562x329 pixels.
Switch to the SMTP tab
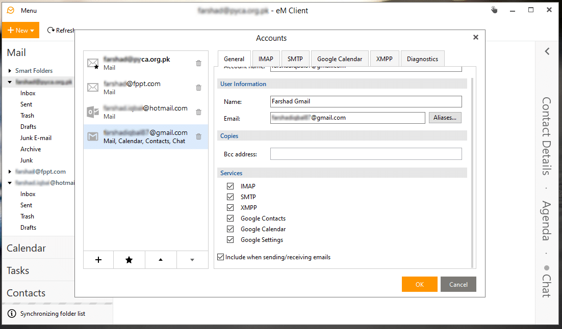(295, 59)
